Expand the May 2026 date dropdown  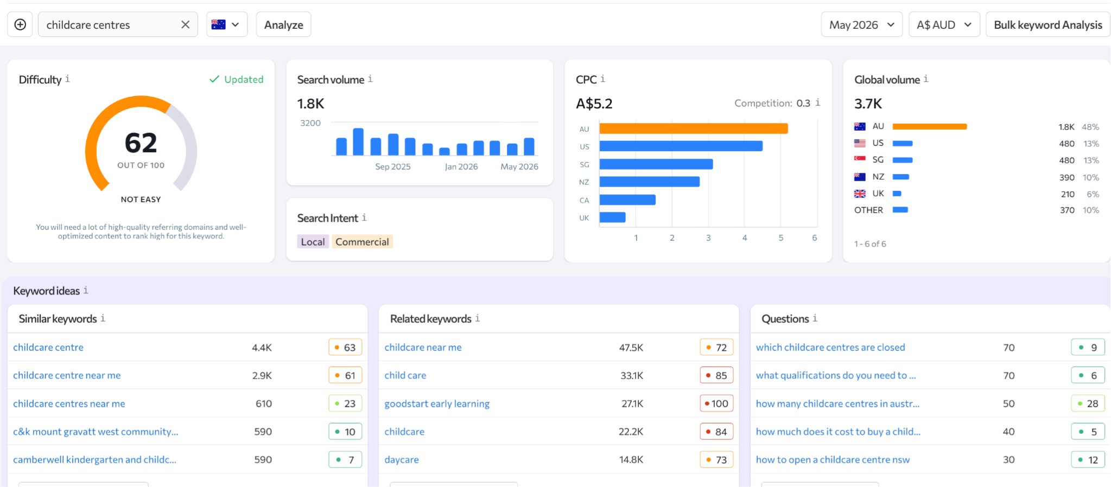[x=862, y=24]
